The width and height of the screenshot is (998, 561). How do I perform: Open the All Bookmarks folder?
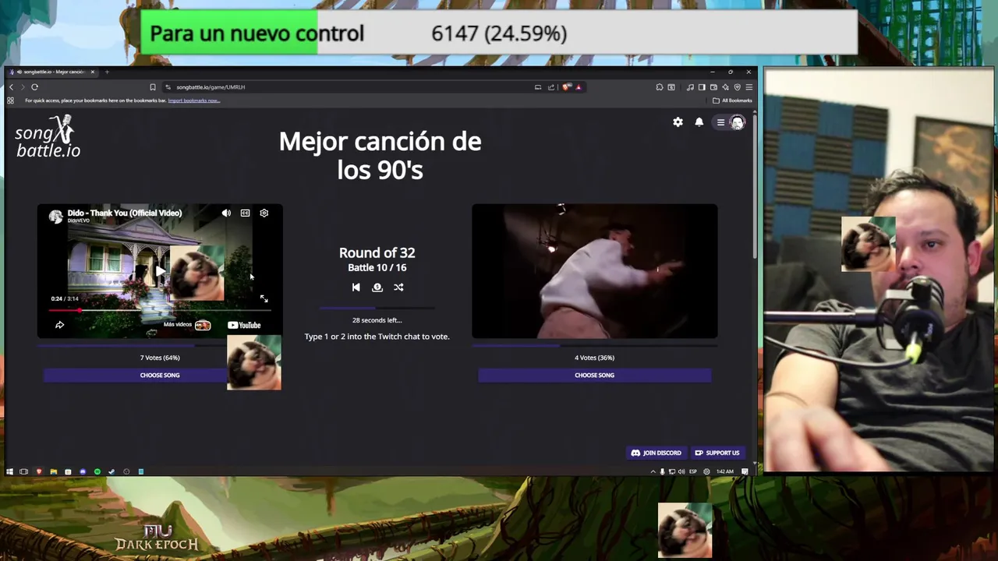tap(732, 101)
